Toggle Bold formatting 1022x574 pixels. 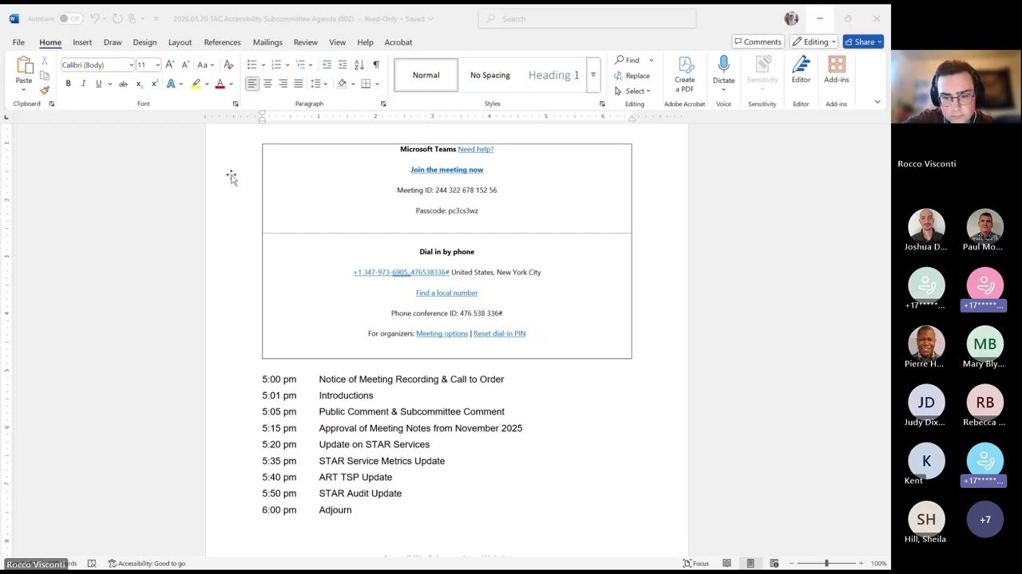[68, 84]
